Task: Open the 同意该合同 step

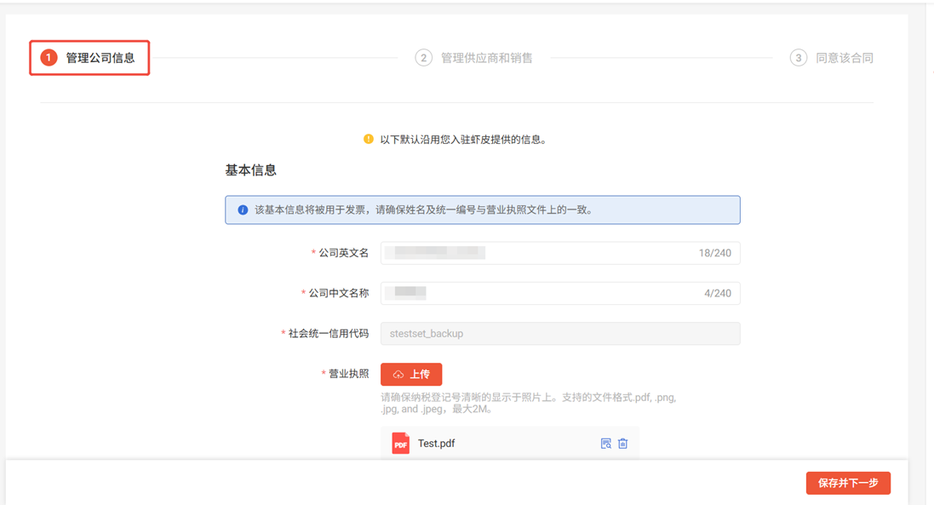Action: pos(844,58)
